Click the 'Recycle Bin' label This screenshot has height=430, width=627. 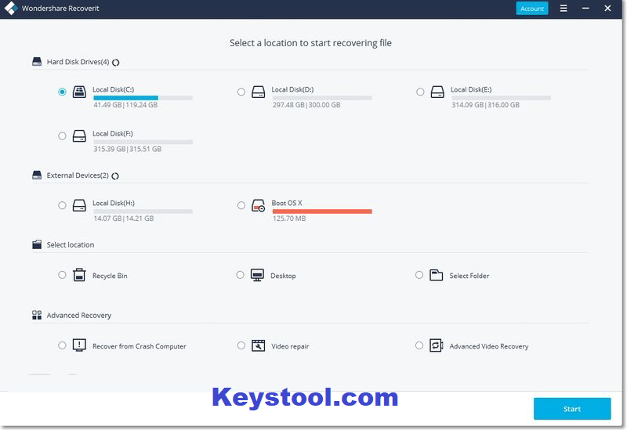(x=110, y=276)
